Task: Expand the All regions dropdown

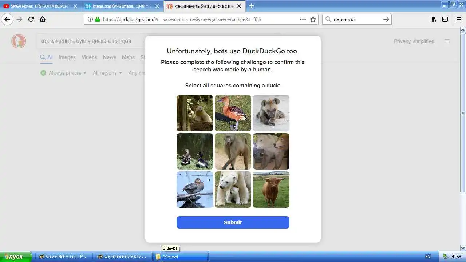Action: [x=107, y=73]
